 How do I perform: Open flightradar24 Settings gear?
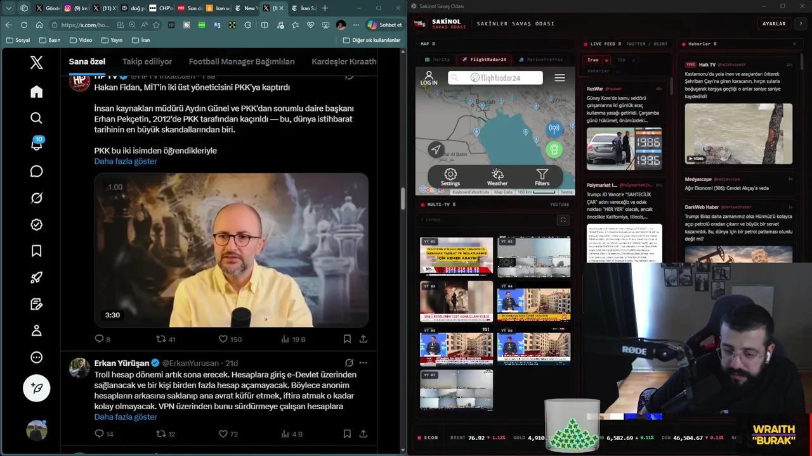450,177
